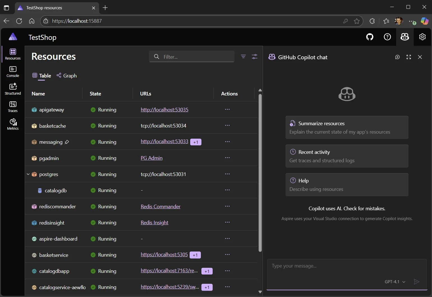This screenshot has height=297, width=432.
Task: Unpin the messaging resource
Action: pos(67,142)
